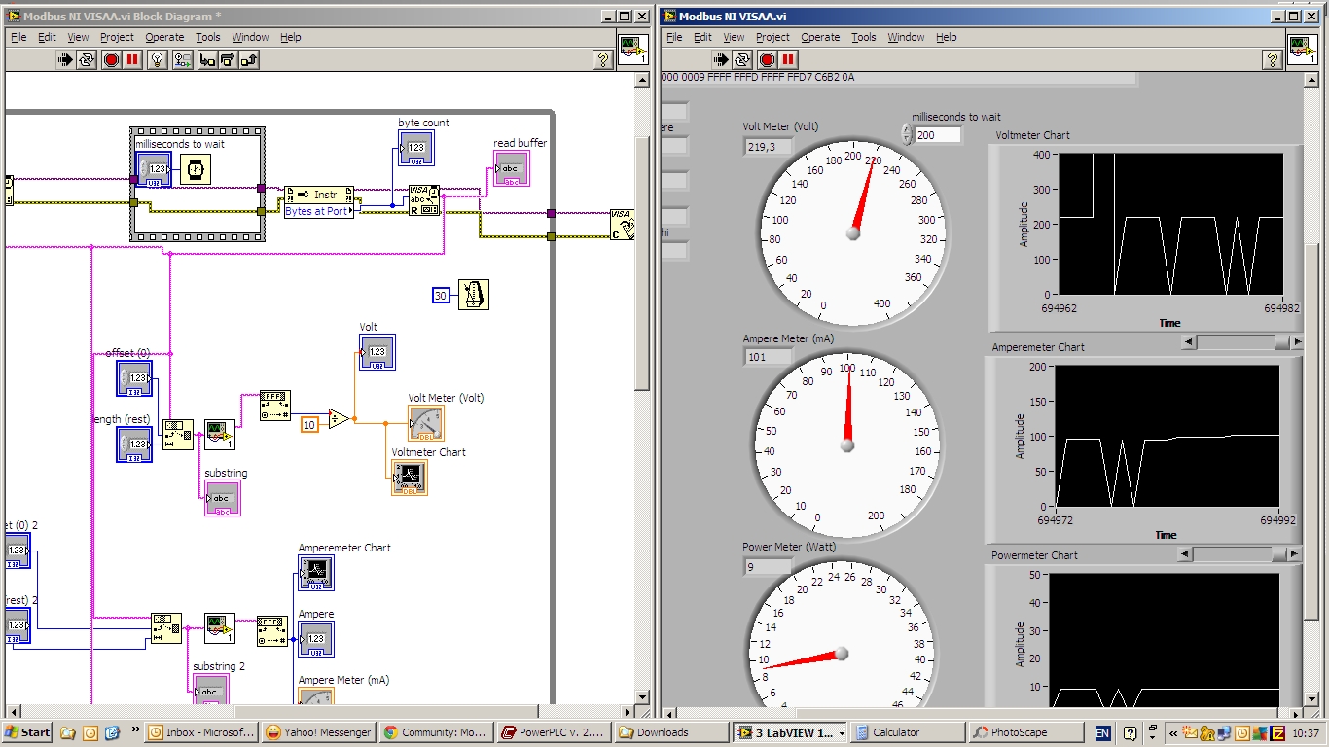The height and width of the screenshot is (747, 1329).
Task: Select the Divide function node
Action: point(339,420)
